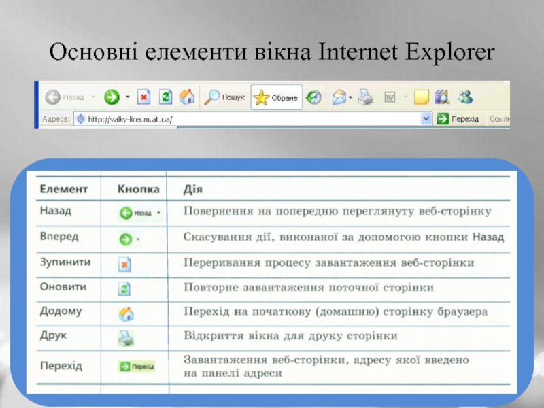Screen dimensions: 544x408
Task: Open Пошук search in toolbar
Action: click(x=226, y=97)
